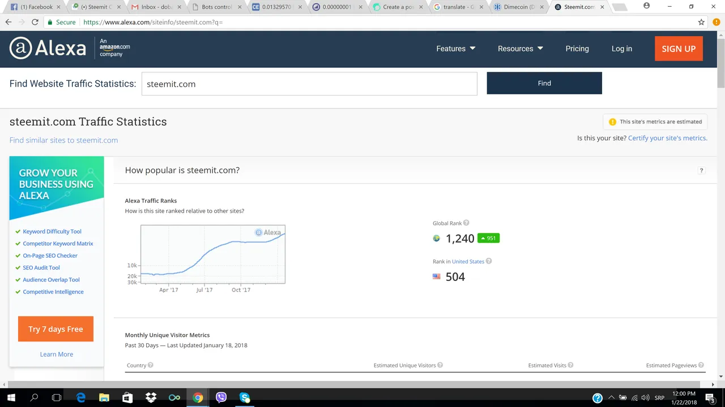The width and height of the screenshot is (725, 407).
Task: Open the action center notifications icon
Action: pos(710,397)
